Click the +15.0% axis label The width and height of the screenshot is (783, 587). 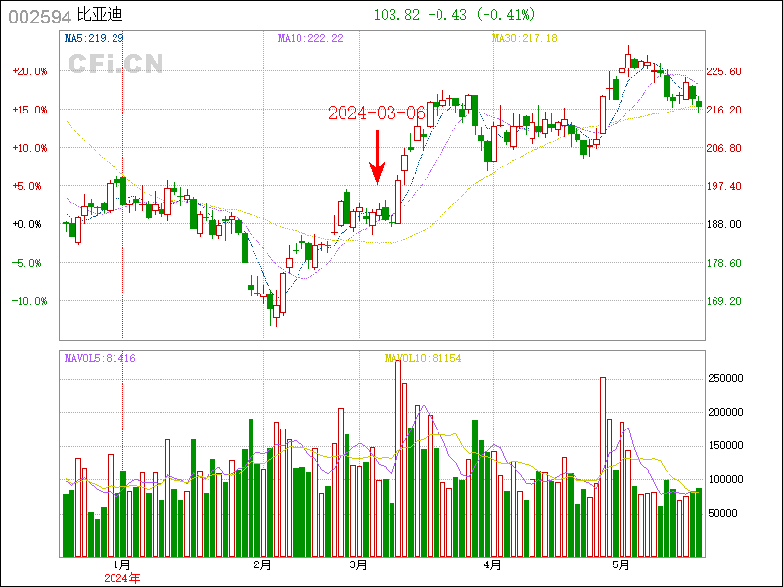point(30,110)
